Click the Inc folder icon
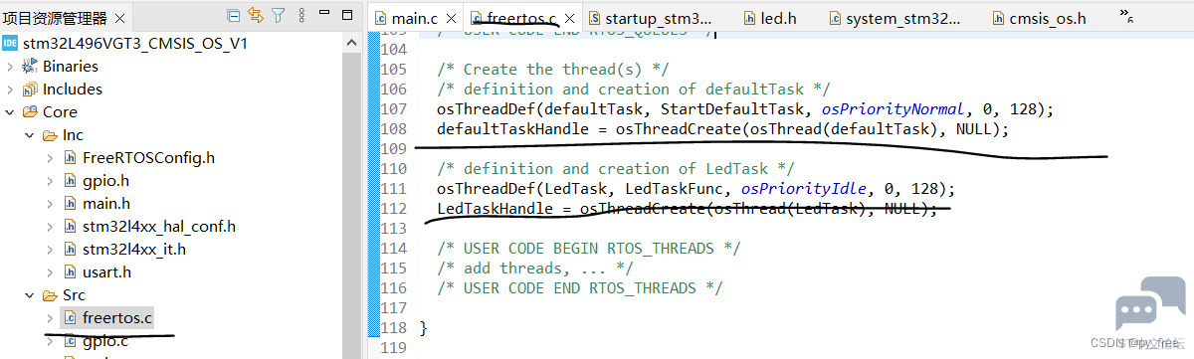Viewport: 1194px width, 359px height. tap(51, 134)
